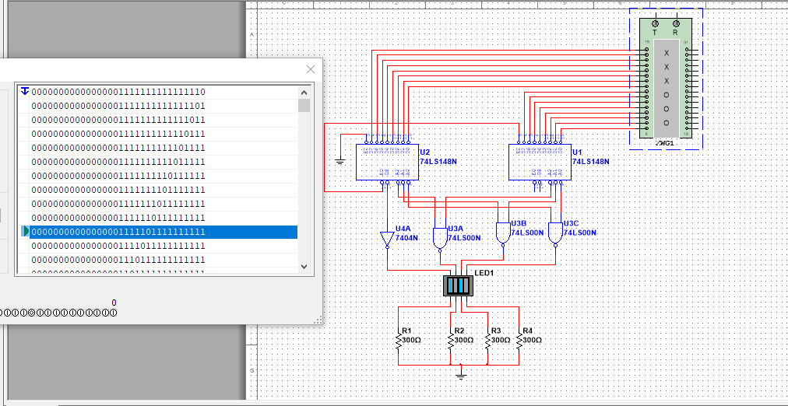Click the pattern list scrollbar up arrow
Viewport: 788px width, 406px height.
point(304,93)
